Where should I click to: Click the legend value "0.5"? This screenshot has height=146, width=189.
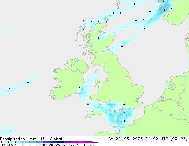click(x=10, y=145)
